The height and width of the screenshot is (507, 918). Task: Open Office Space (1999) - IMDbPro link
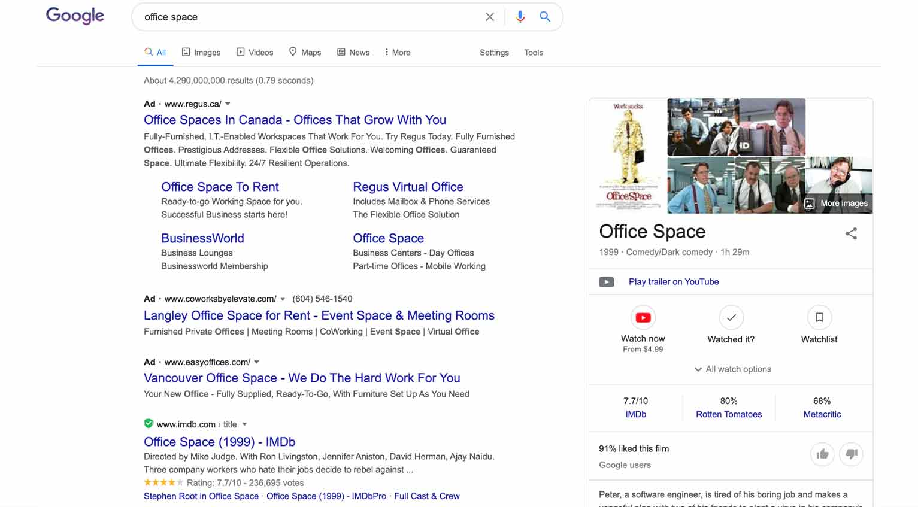pyautogui.click(x=326, y=496)
